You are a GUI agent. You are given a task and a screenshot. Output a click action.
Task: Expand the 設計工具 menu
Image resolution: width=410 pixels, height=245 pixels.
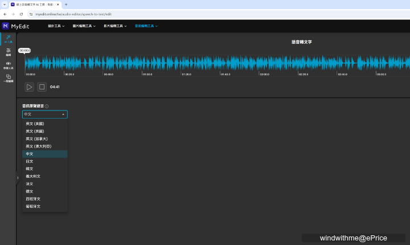(56, 26)
